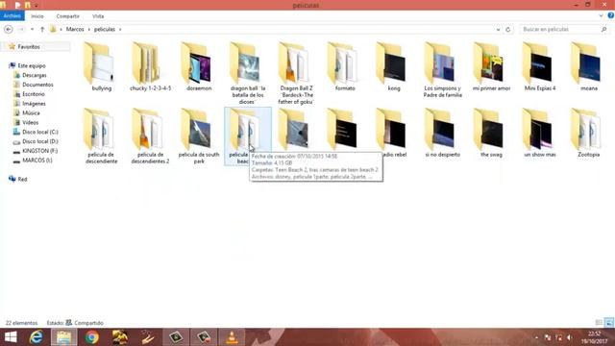
Task: Open the address bar history dropdown
Action: [x=498, y=30]
